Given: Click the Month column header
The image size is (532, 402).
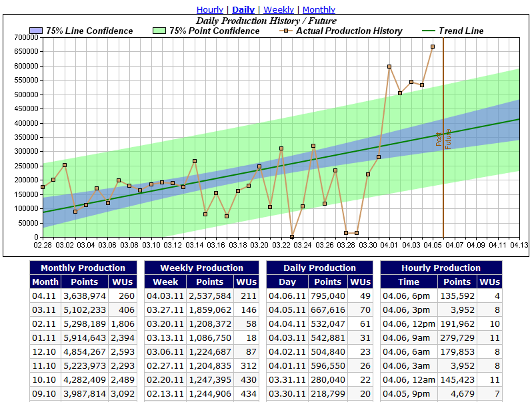Looking at the screenshot, I should point(45,282).
